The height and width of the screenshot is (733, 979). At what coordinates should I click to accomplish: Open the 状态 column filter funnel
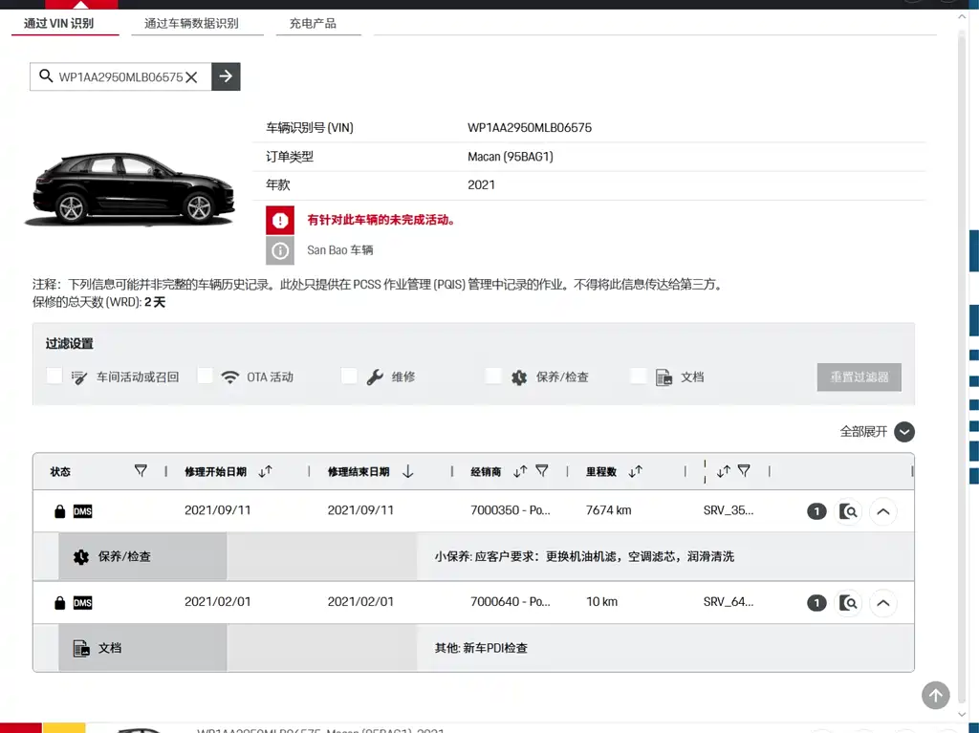[141, 471]
